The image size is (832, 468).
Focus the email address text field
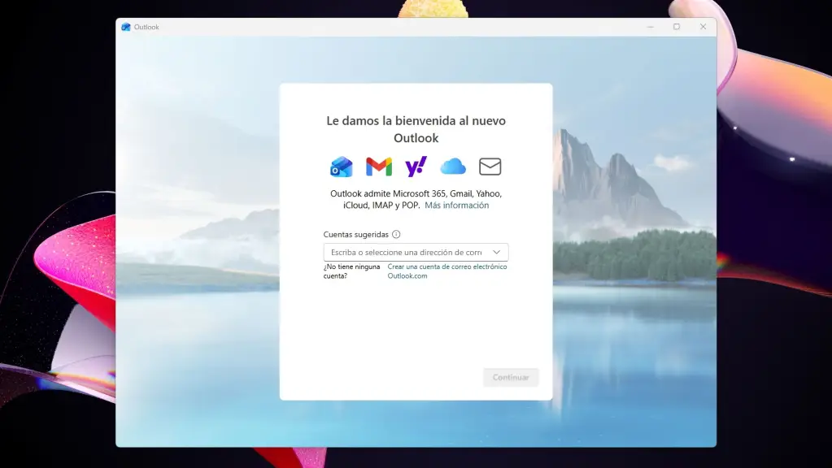tap(406, 253)
